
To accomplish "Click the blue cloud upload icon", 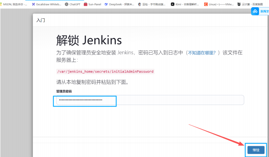I will pyautogui.click(x=255, y=11).
